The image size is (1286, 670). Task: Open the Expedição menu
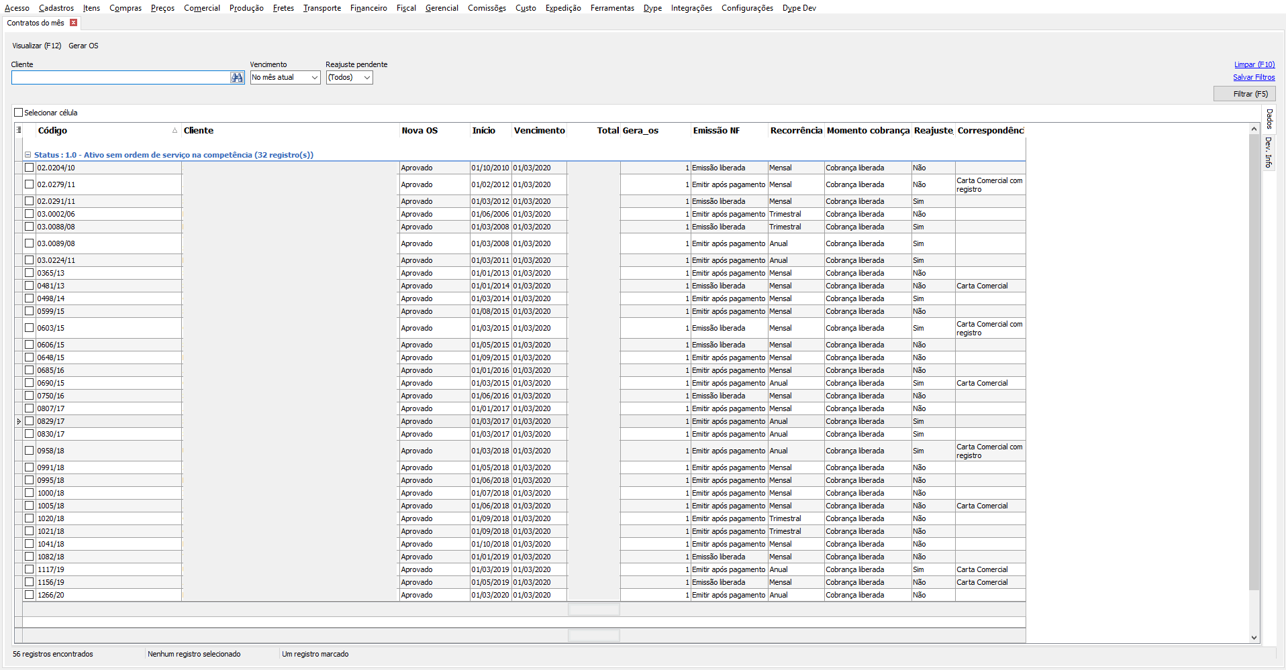point(563,8)
